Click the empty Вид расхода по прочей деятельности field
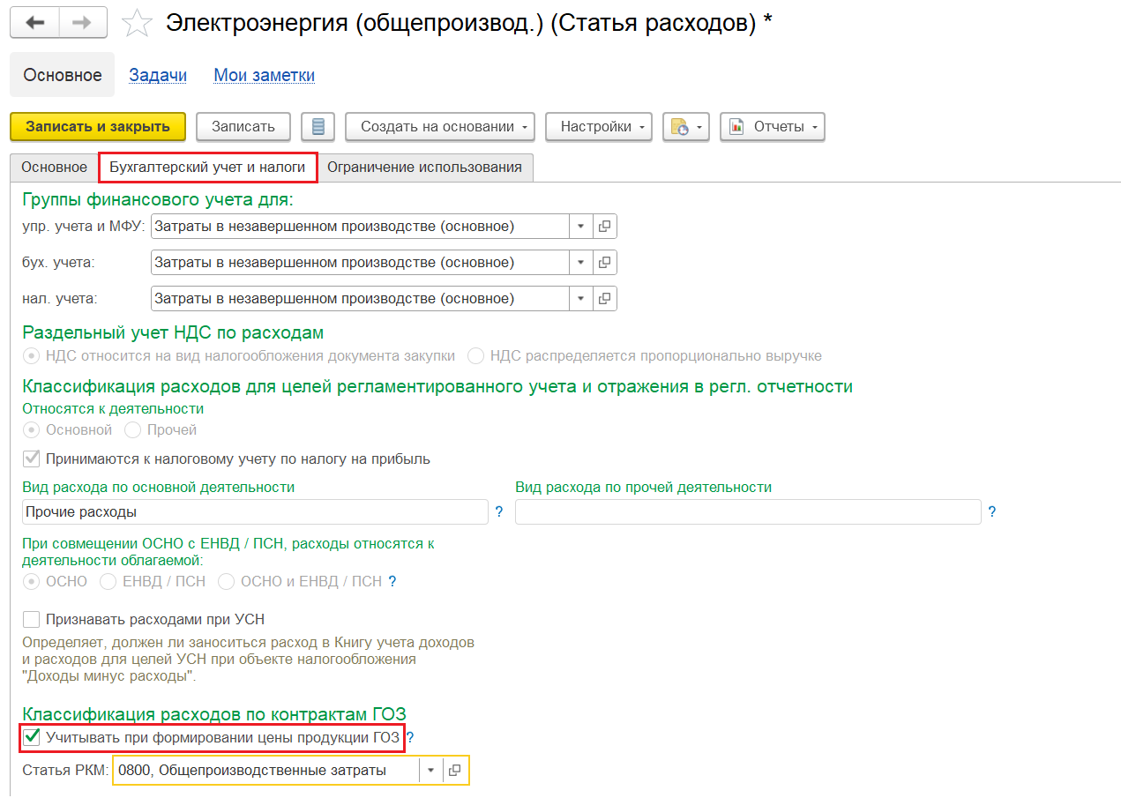Image resolution: width=1121 pixels, height=798 pixels. 748,512
